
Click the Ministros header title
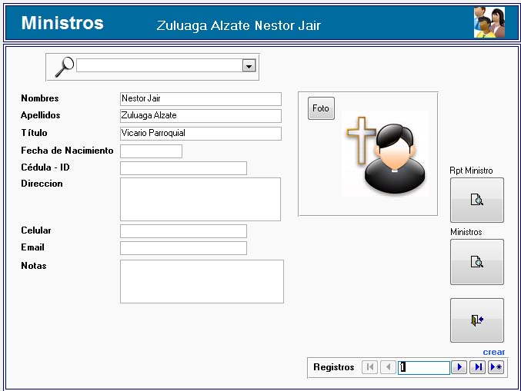pyautogui.click(x=62, y=23)
